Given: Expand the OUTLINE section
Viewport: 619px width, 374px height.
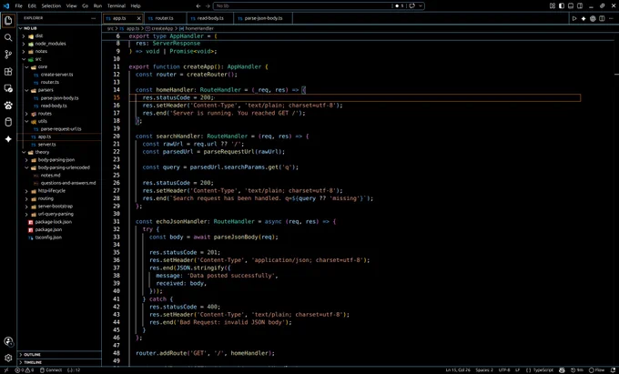Looking at the screenshot, I should 59,355.
